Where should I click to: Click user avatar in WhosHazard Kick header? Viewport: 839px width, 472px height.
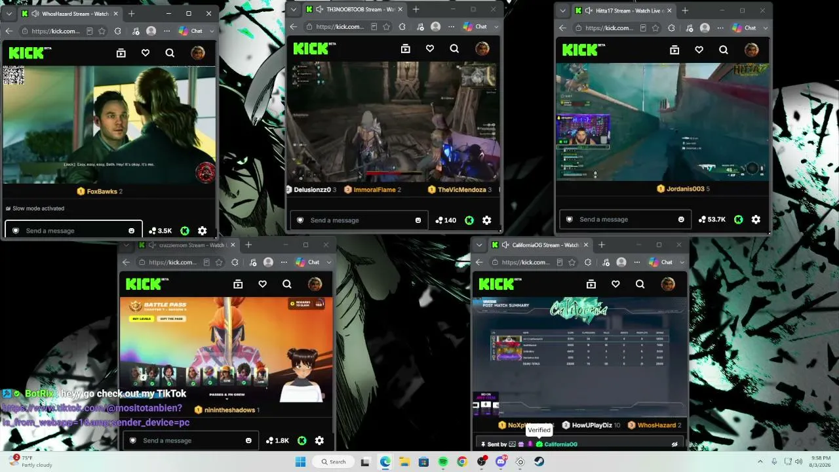[x=197, y=53]
